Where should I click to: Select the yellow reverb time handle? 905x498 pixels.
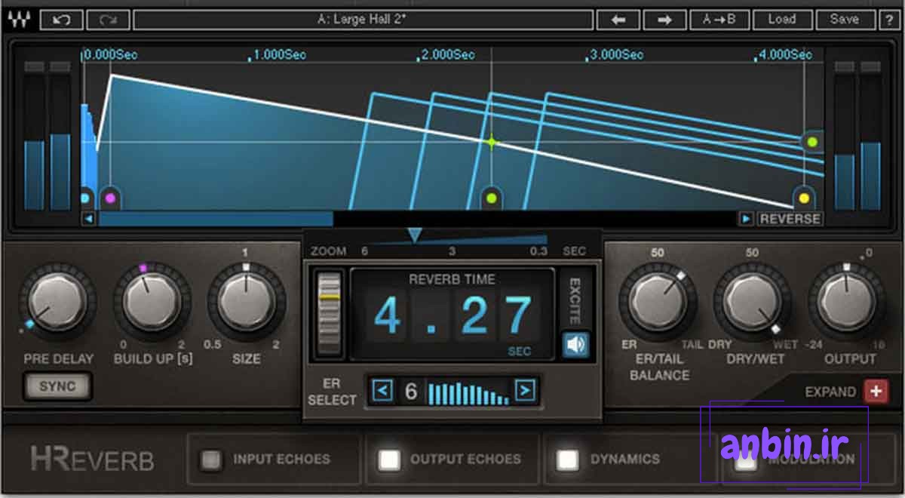(804, 198)
